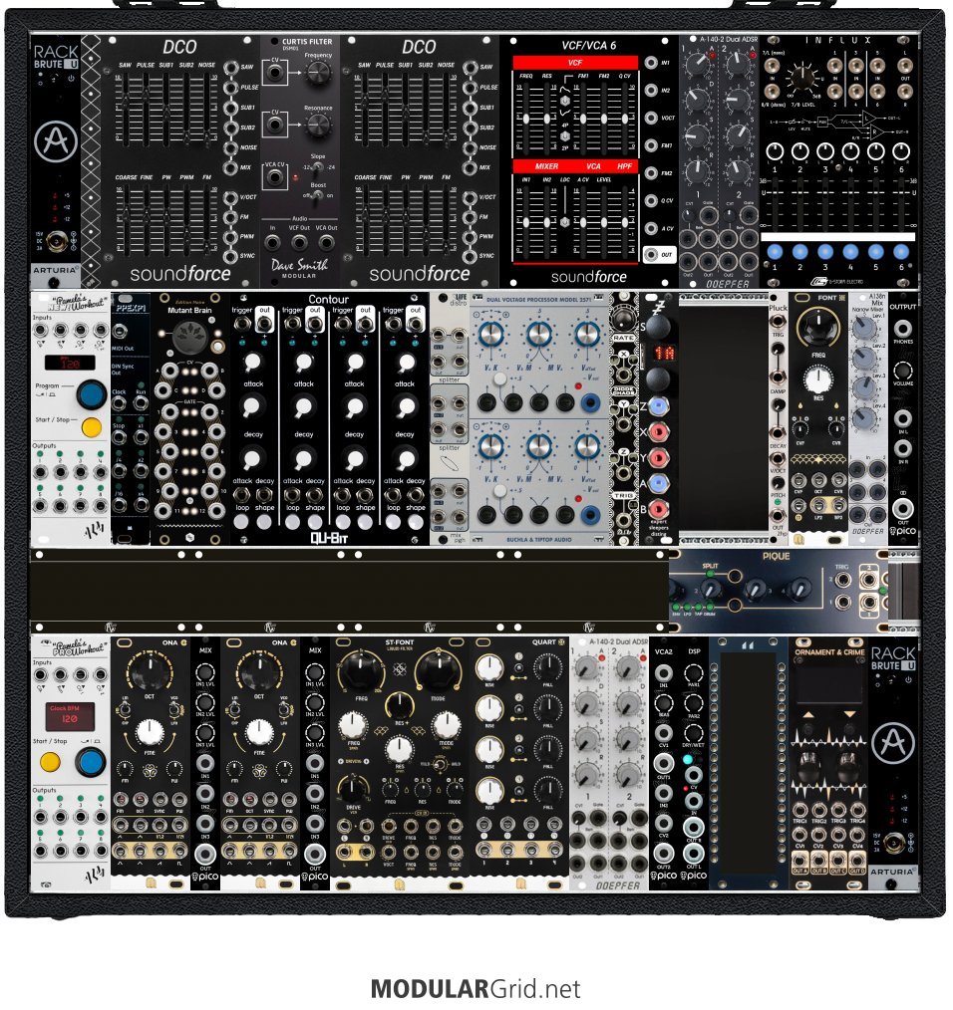Click IN1 jack on pico VCA2
Screen dimensions: 953x1010
click(x=664, y=672)
